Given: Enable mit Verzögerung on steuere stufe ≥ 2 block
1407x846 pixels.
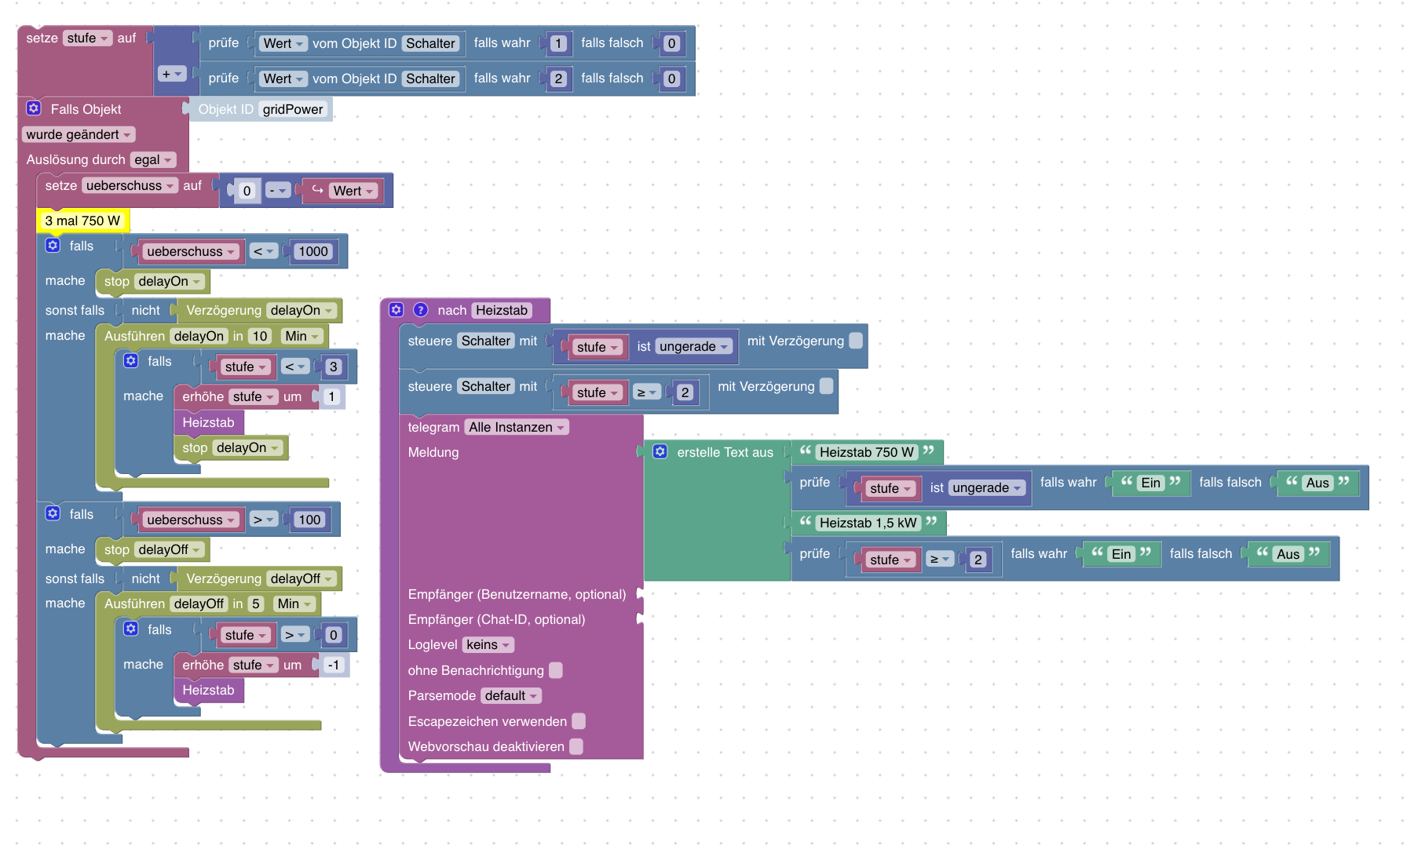Looking at the screenshot, I should click(x=826, y=386).
